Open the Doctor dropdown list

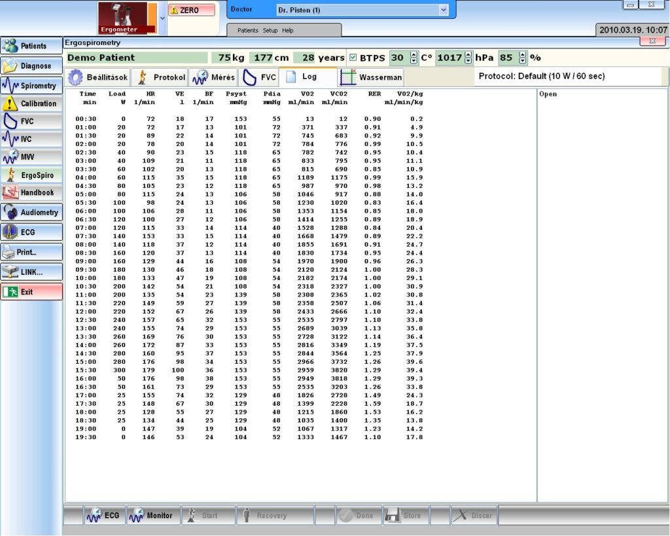click(444, 10)
